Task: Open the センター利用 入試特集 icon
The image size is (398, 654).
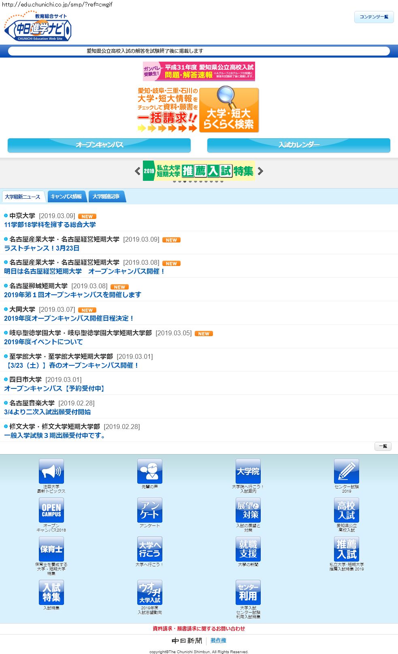Action: (248, 592)
